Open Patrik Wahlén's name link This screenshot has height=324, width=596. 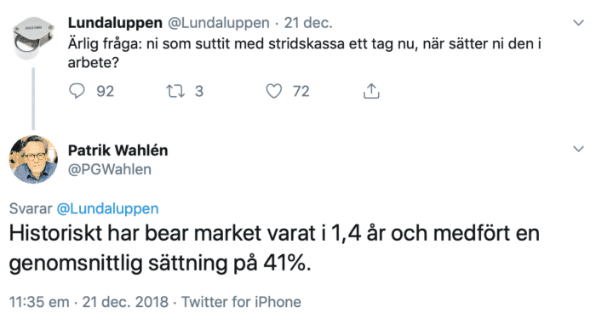[117, 151]
